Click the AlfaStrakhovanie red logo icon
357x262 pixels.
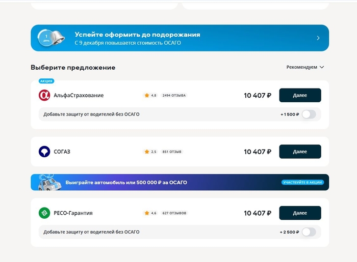click(44, 95)
